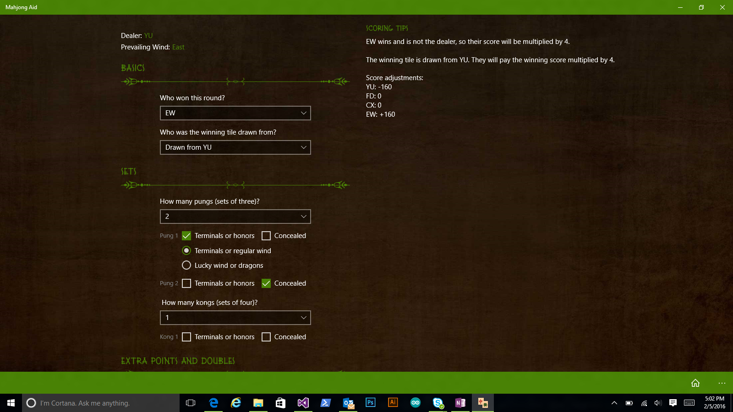Open Windows Store from the taskbar
The height and width of the screenshot is (412, 733).
[280, 403]
